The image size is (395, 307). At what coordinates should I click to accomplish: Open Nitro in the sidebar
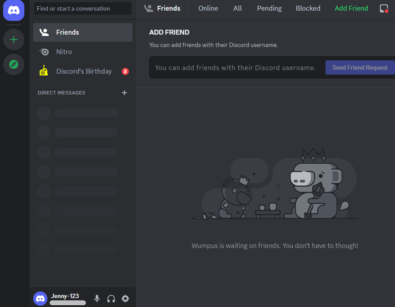click(x=83, y=52)
